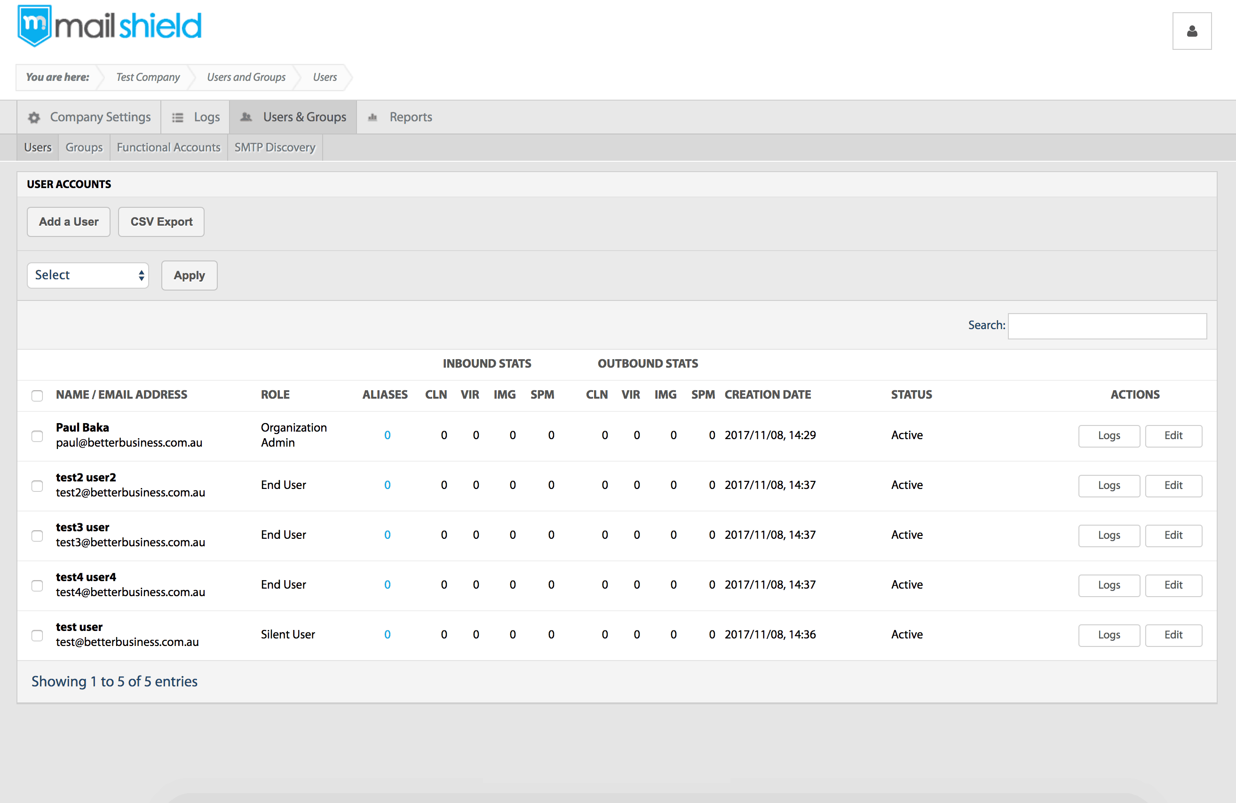Click the Logs list icon
This screenshot has height=803, width=1236.
pos(178,118)
